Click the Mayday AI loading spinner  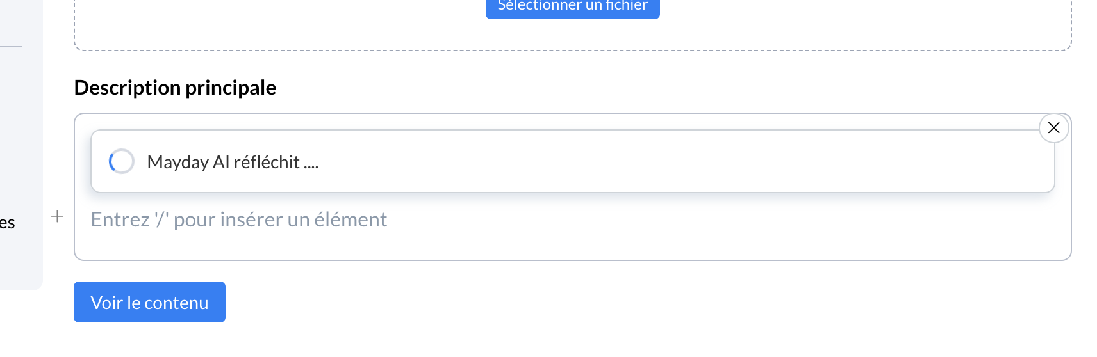(x=121, y=161)
